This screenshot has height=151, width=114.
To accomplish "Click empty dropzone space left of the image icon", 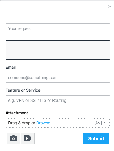I will (x=72, y=123).
